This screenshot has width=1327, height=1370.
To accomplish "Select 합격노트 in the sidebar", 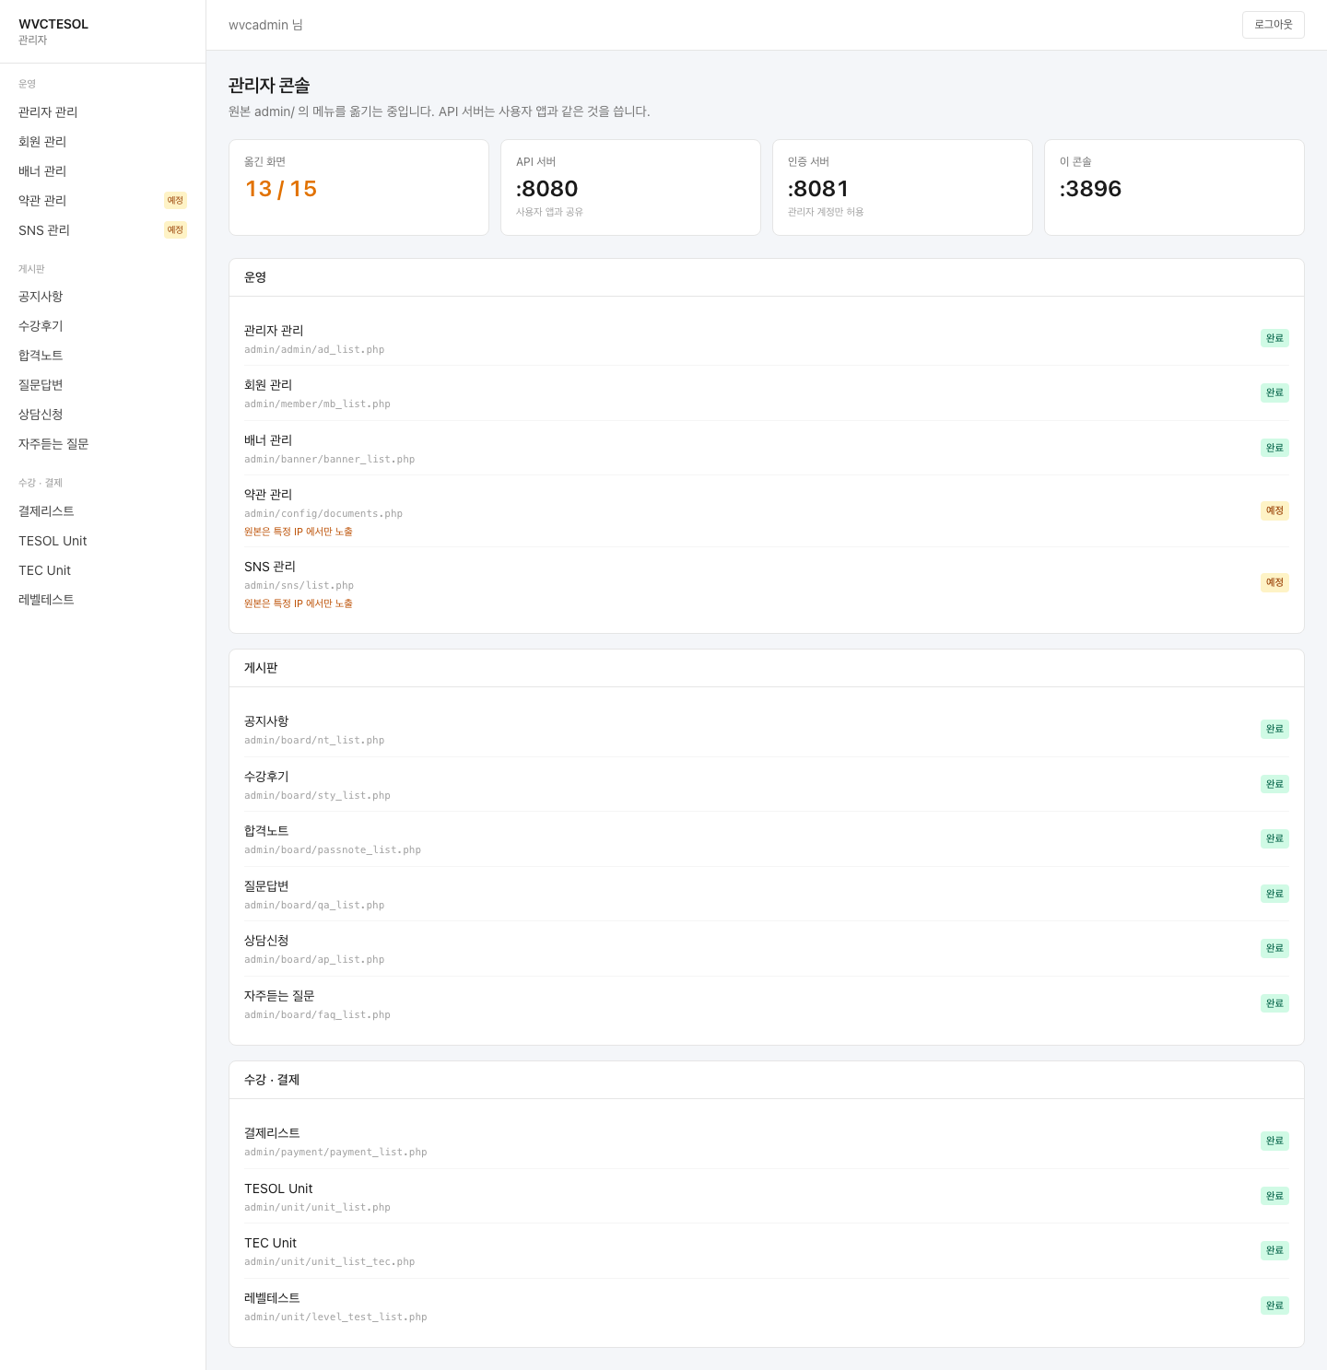I will pyautogui.click(x=102, y=355).
